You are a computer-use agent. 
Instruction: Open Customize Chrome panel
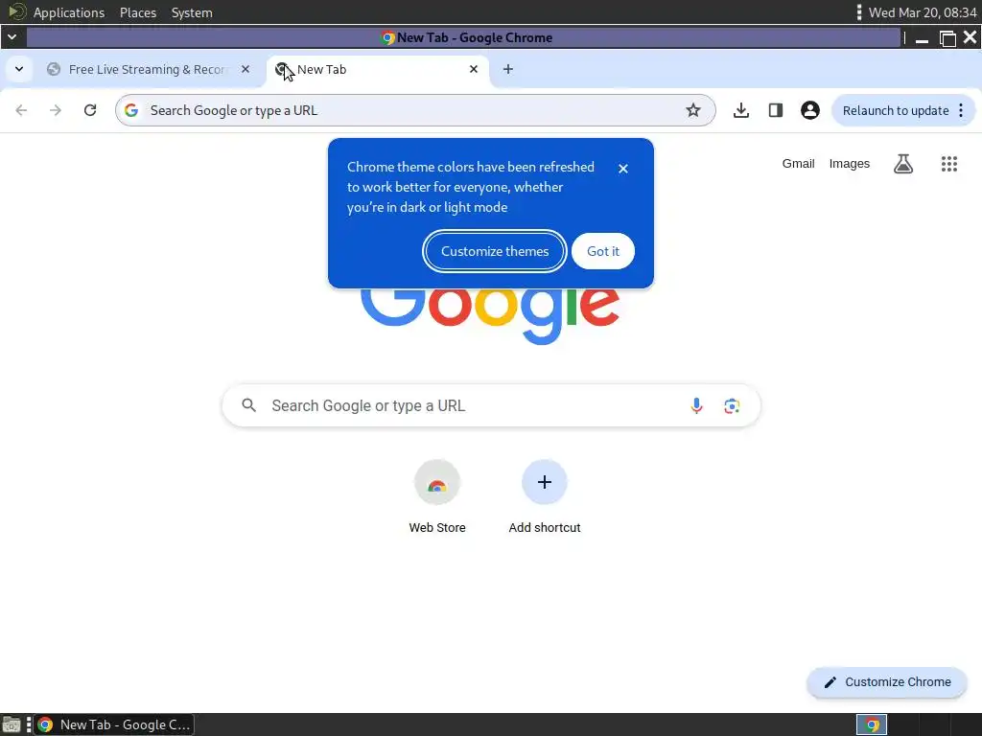coord(887,682)
